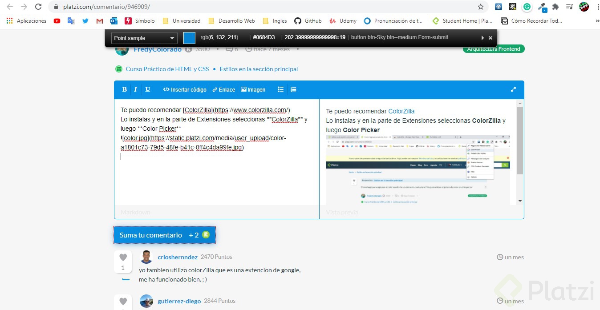Screen dimensions: 600x310
Task: Open crloshernndez's avatar picture
Action: 146,257
